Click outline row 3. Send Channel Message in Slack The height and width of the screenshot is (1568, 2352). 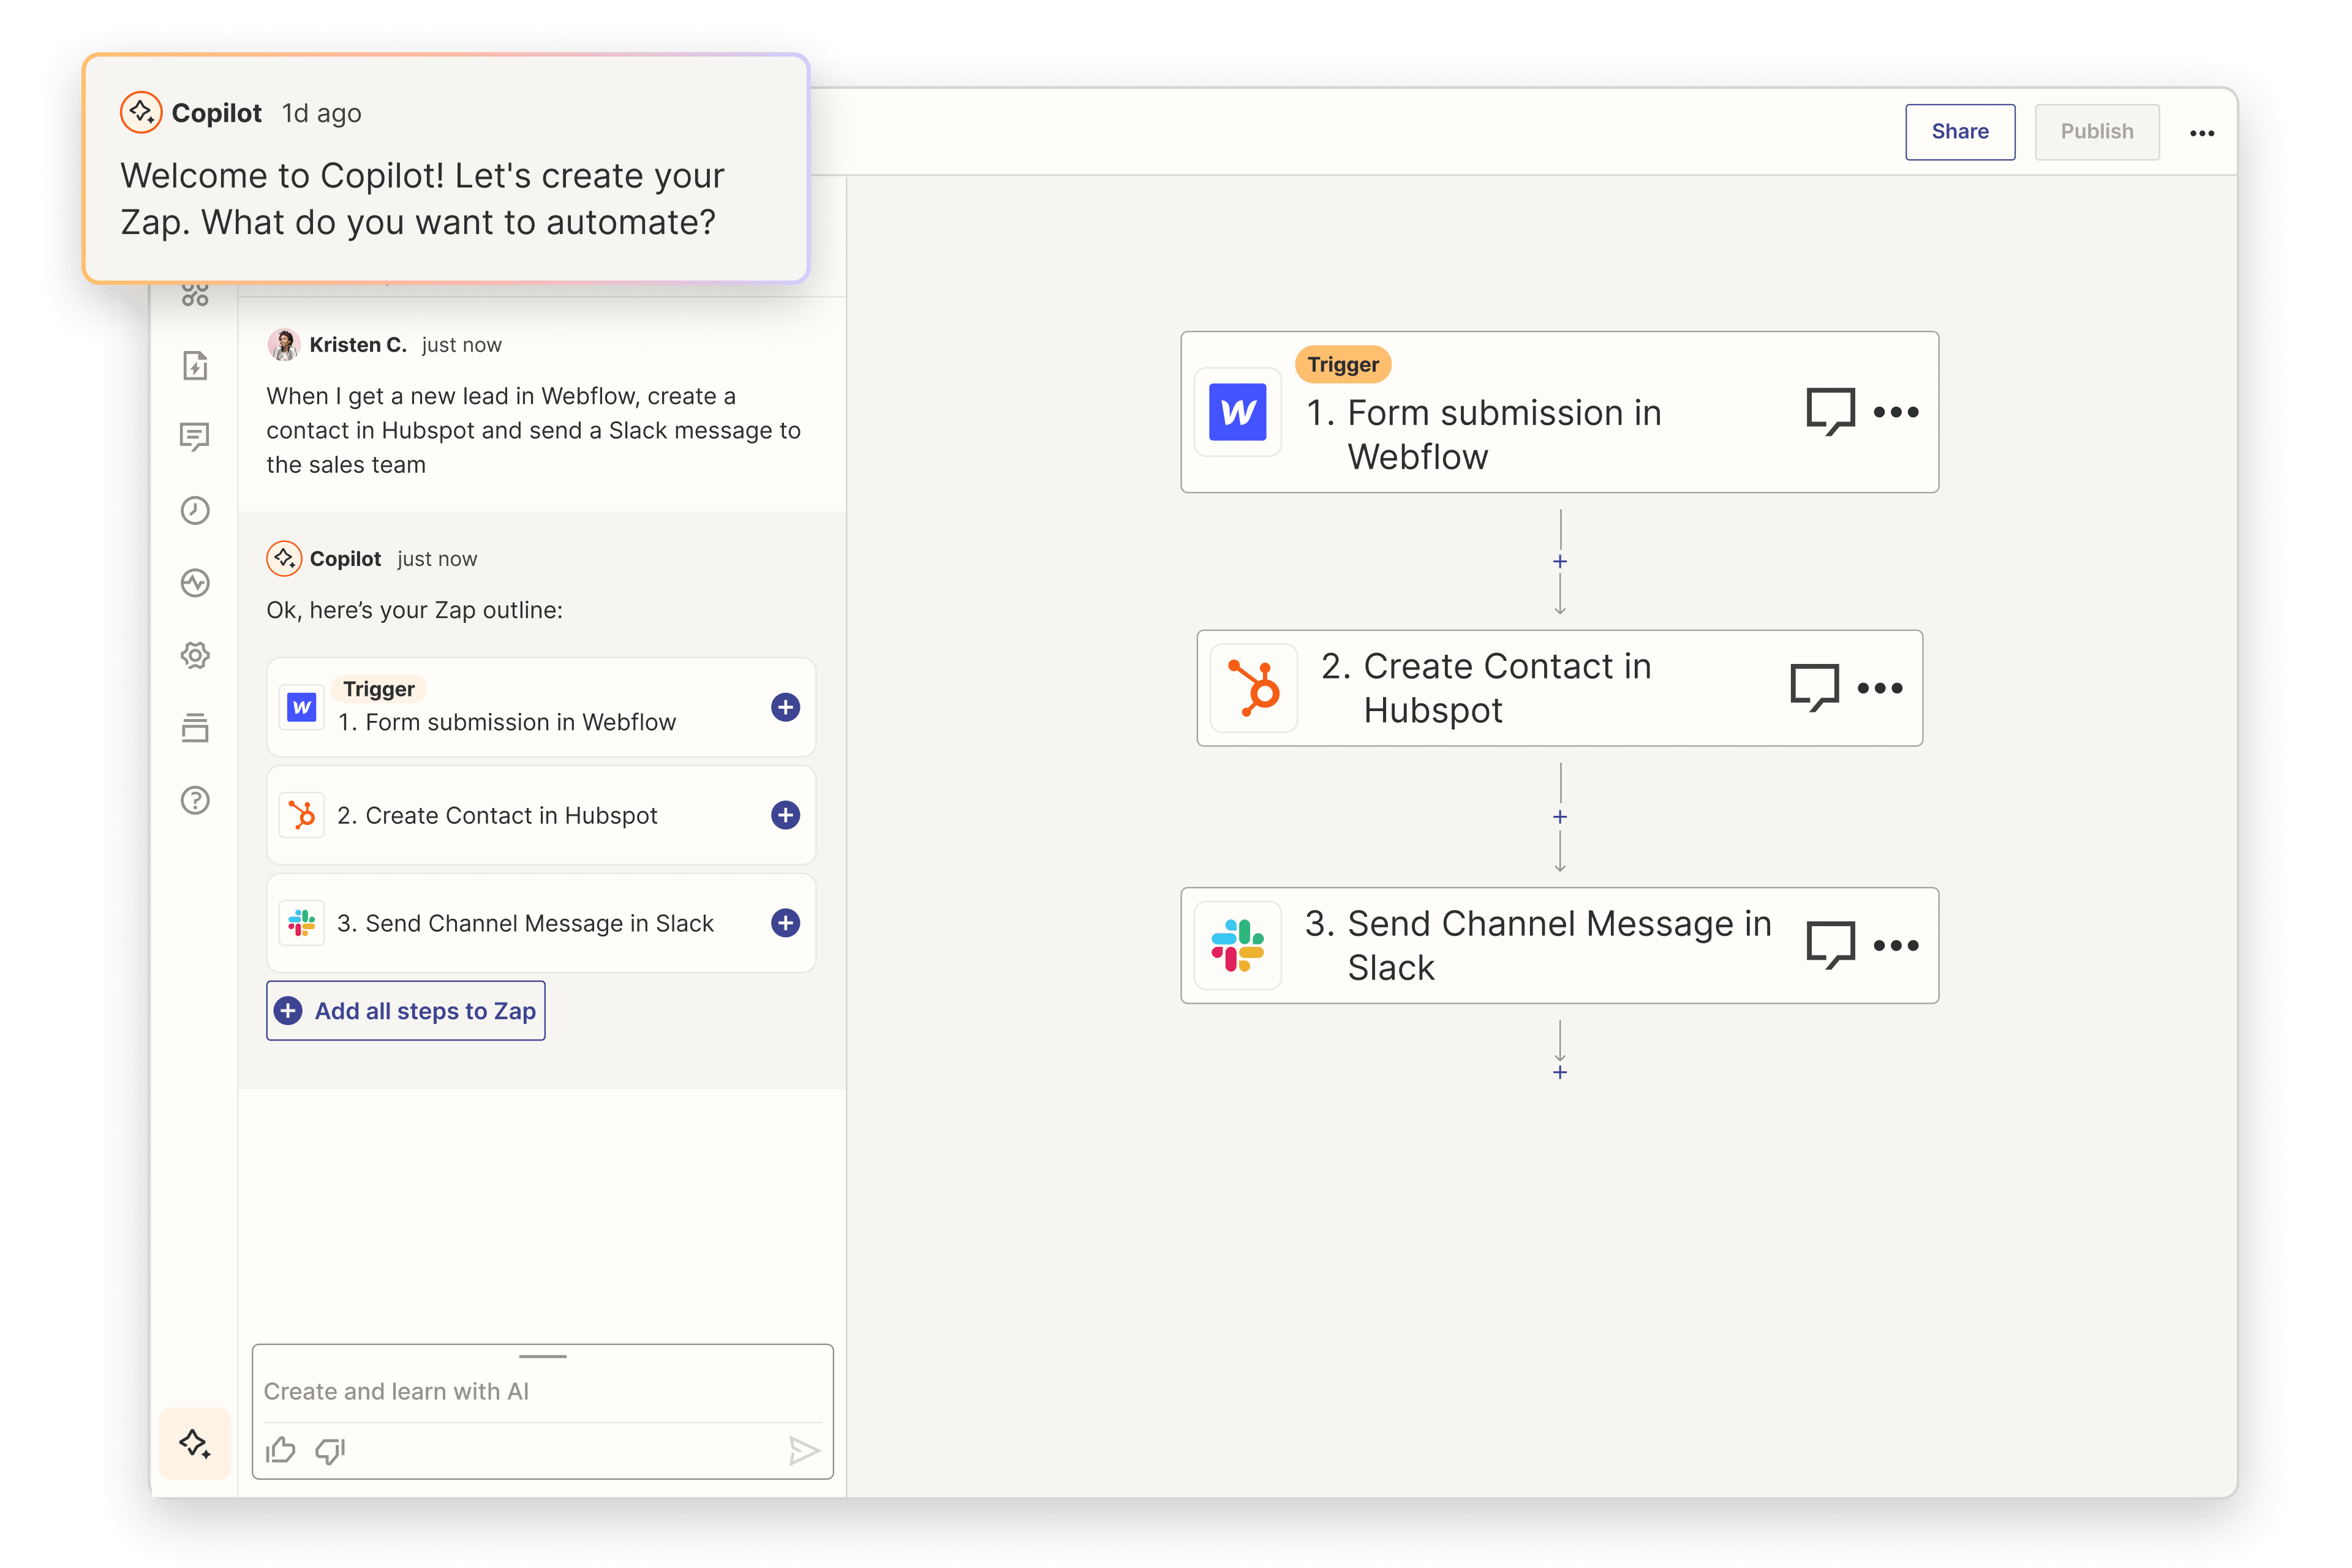pyautogui.click(x=541, y=923)
